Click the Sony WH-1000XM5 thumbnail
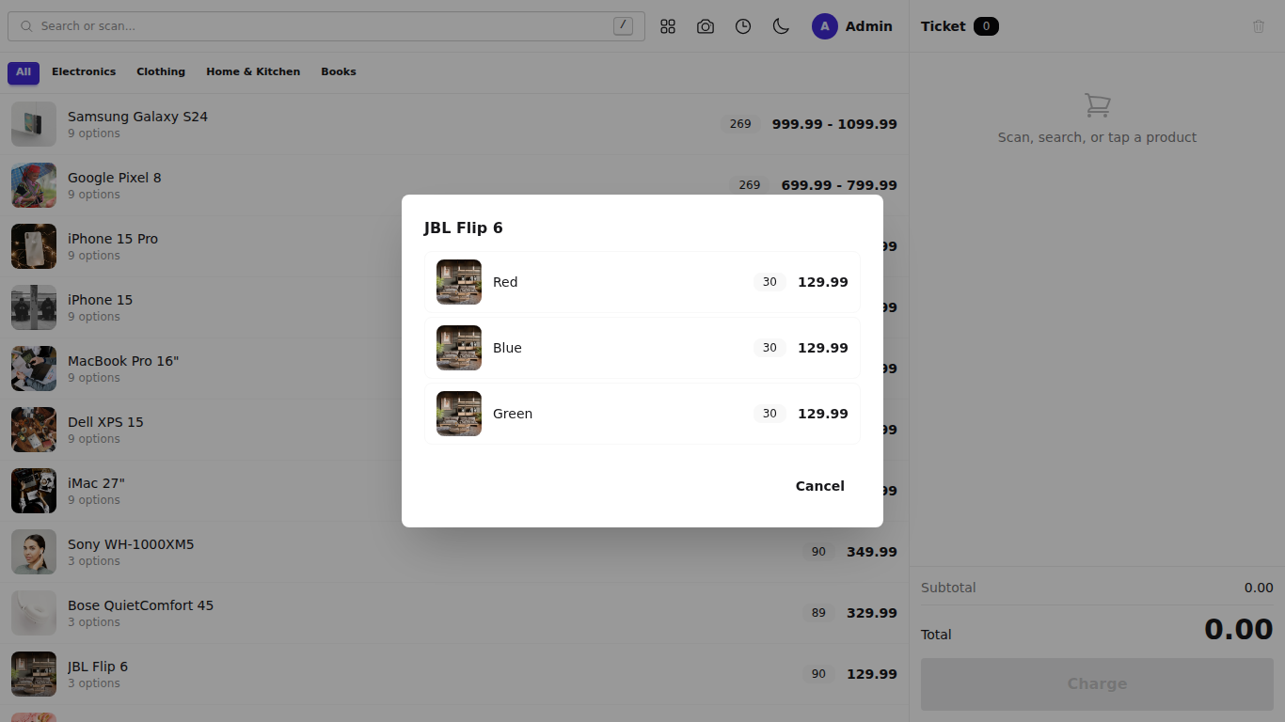The height and width of the screenshot is (722, 1285). [34, 552]
